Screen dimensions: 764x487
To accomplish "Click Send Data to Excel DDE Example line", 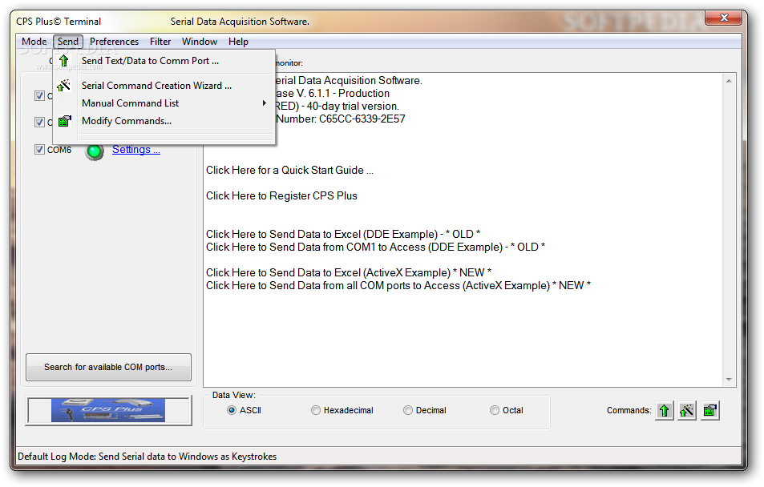I will 343,234.
